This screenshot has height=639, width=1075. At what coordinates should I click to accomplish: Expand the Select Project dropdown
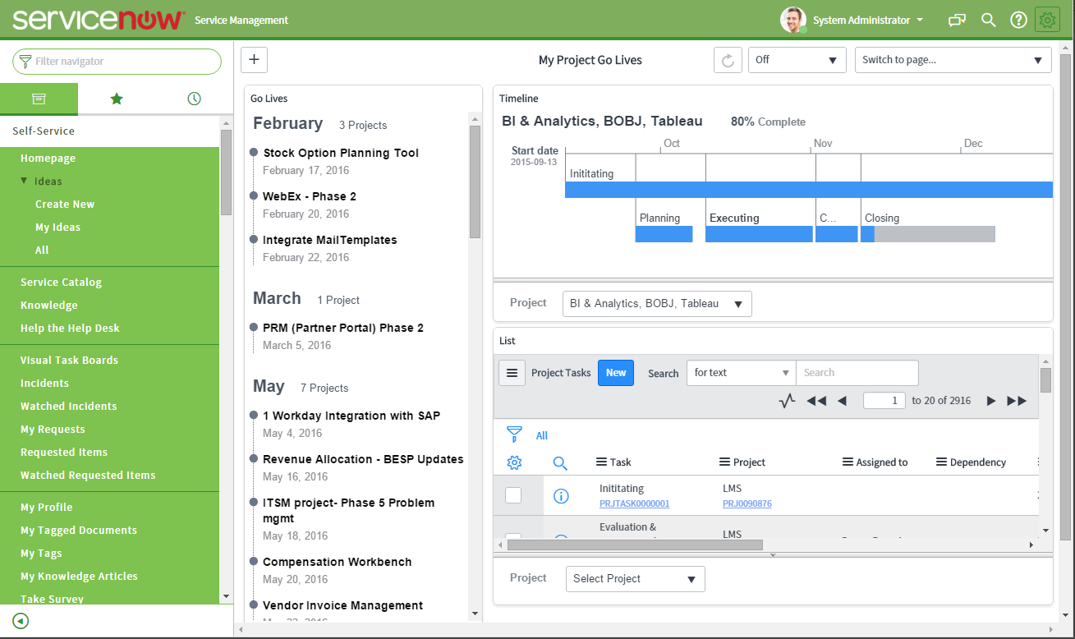[634, 578]
